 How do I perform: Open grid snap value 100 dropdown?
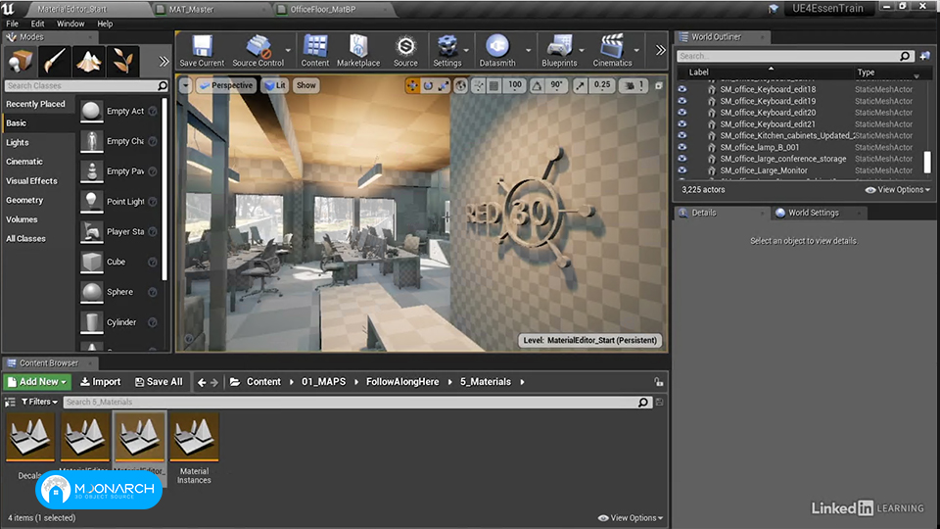pyautogui.click(x=515, y=86)
